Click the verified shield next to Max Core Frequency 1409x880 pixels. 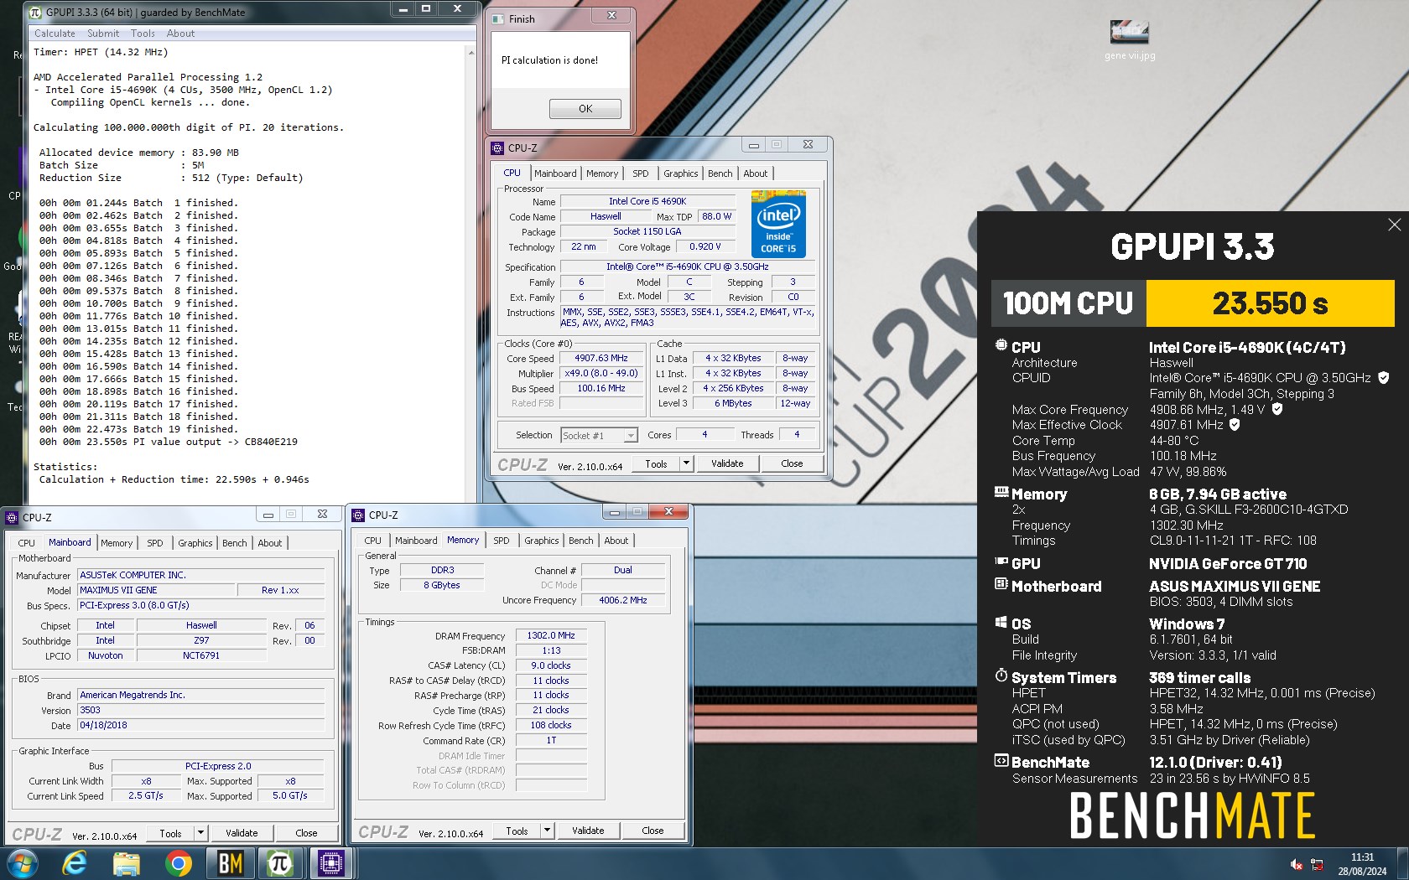point(1277,409)
